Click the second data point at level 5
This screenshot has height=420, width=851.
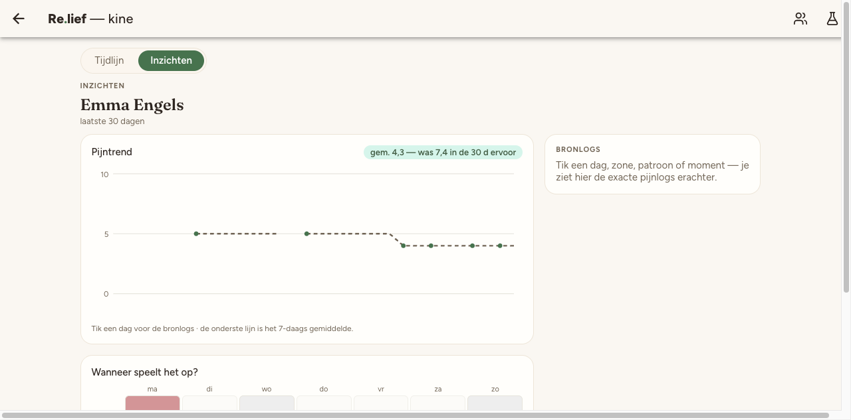click(306, 234)
